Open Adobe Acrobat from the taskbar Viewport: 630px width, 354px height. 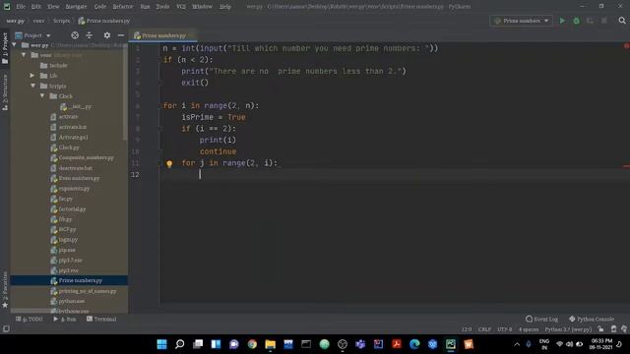(397, 344)
